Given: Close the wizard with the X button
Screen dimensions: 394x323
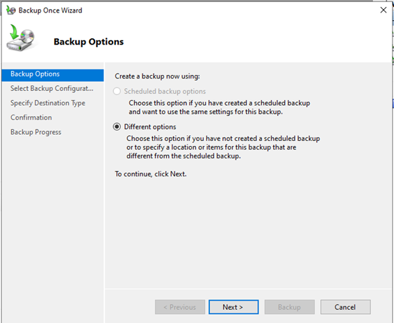Looking at the screenshot, I should (x=383, y=10).
